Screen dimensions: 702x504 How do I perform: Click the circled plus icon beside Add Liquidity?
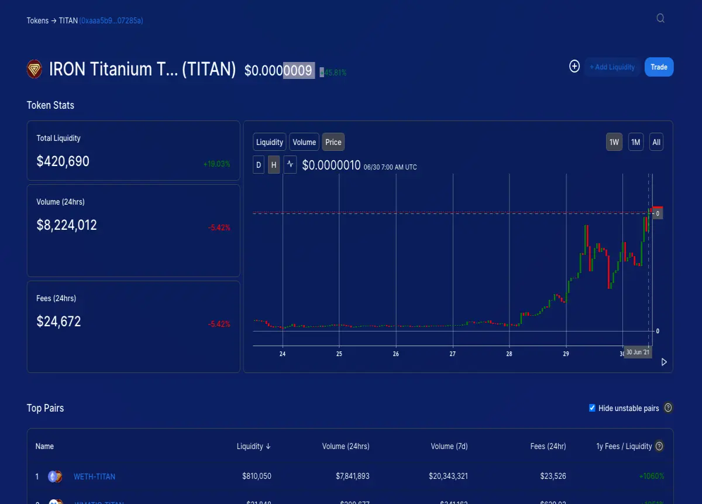click(574, 67)
